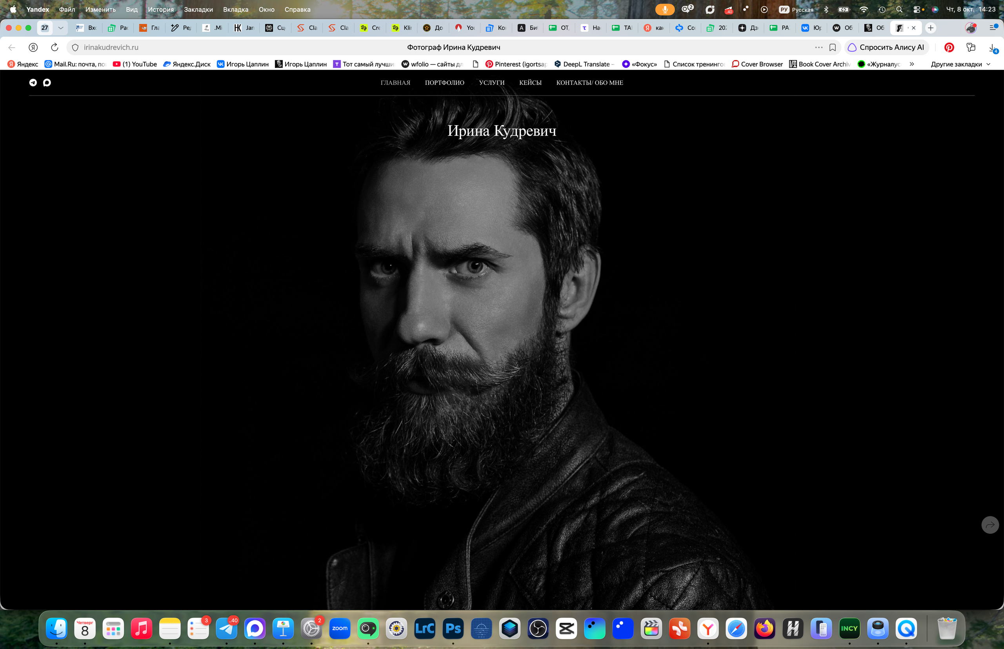Open the Вкладка menu
This screenshot has width=1004, height=649.
[236, 9]
